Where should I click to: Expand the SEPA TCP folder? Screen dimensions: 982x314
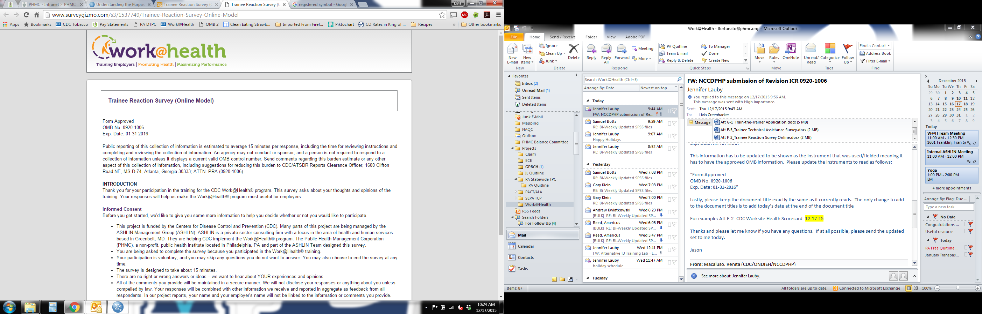[x=515, y=198]
